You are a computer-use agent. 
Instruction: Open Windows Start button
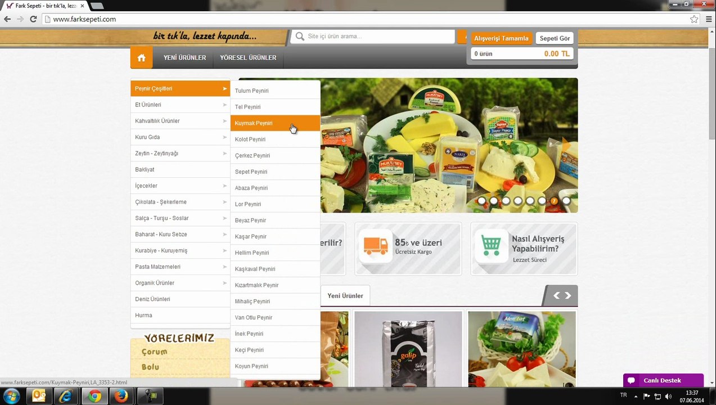(11, 396)
